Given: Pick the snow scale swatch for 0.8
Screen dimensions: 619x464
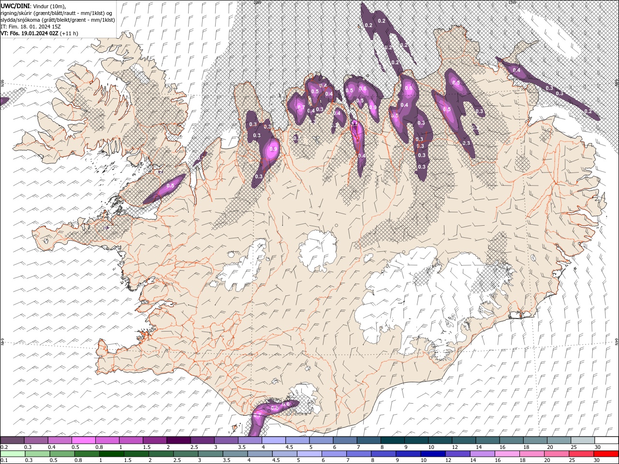Looking at the screenshot, I should (107, 440).
